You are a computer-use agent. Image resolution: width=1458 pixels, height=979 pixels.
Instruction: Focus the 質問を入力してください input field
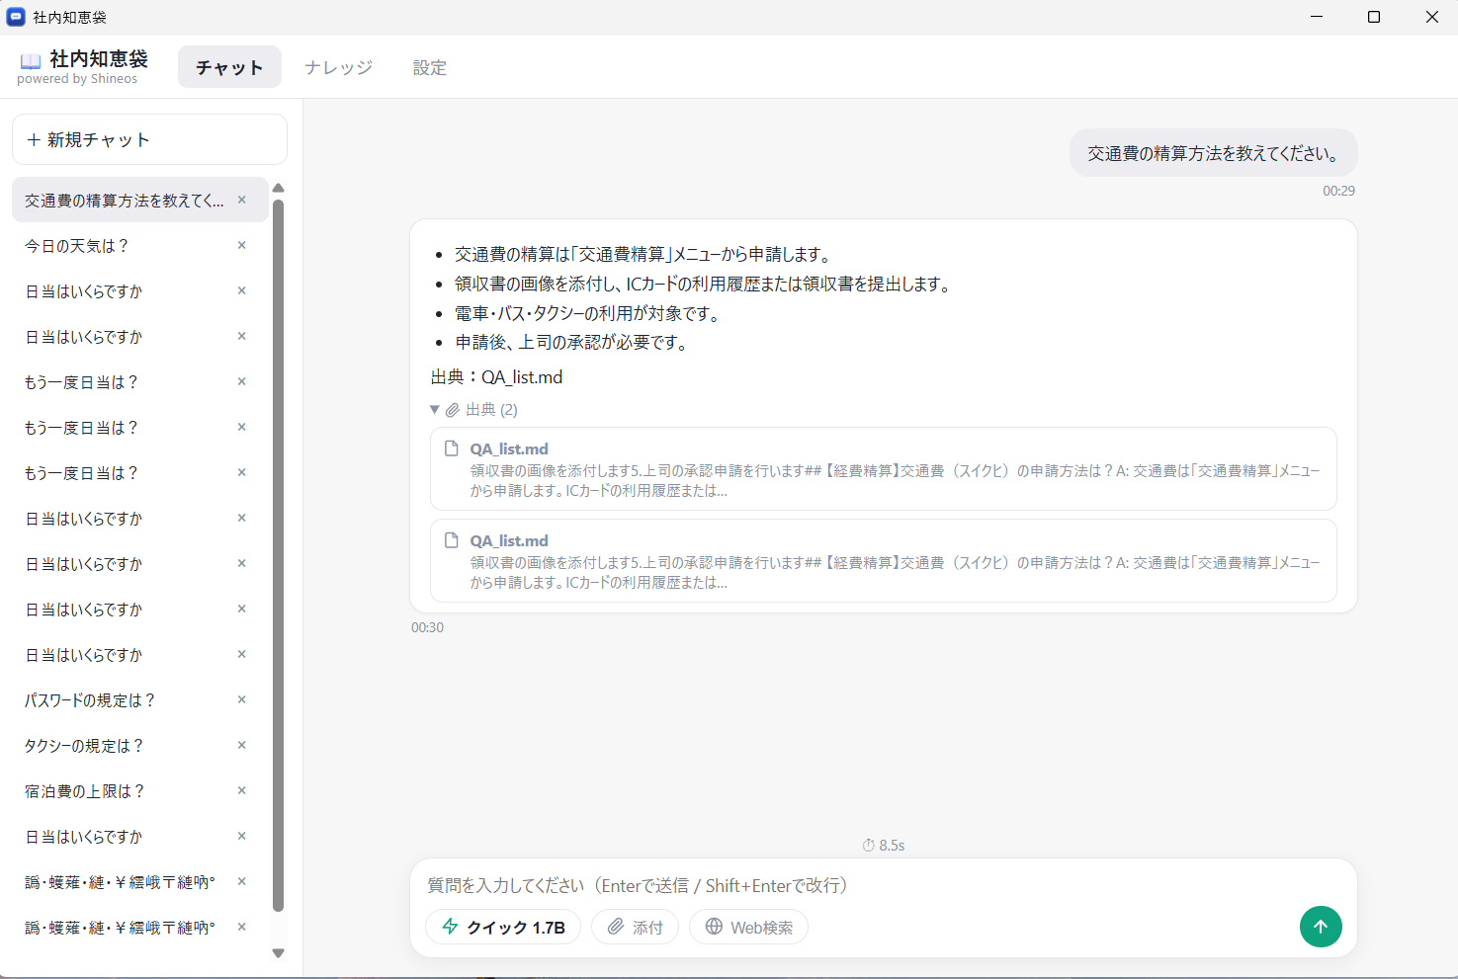[883, 885]
